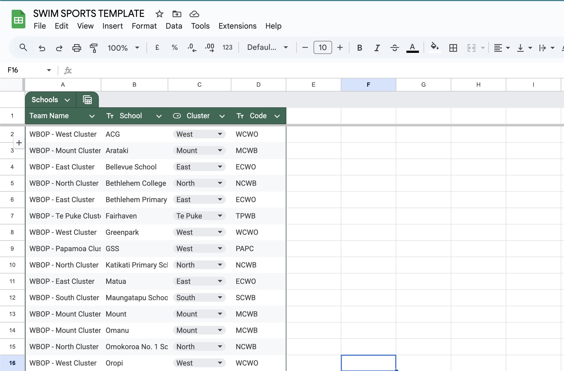Open the borders tool
This screenshot has width=564, height=371.
pyautogui.click(x=453, y=48)
